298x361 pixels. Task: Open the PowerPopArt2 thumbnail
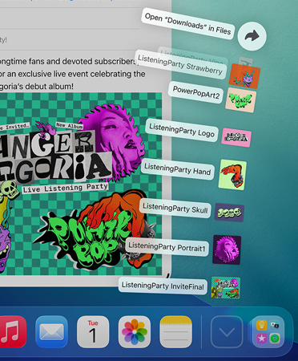tap(240, 100)
